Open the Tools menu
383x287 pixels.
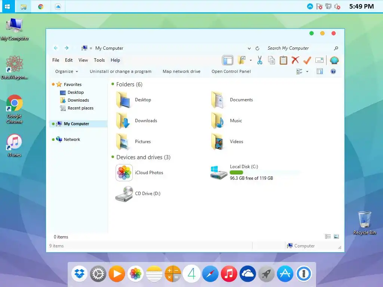(99, 60)
